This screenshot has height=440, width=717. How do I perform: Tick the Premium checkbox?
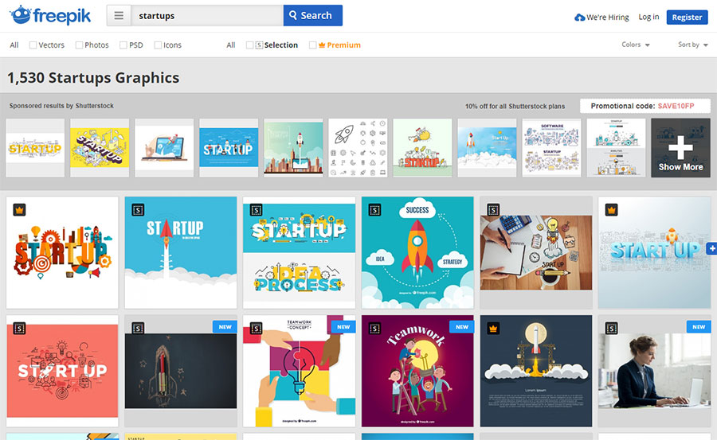click(313, 45)
